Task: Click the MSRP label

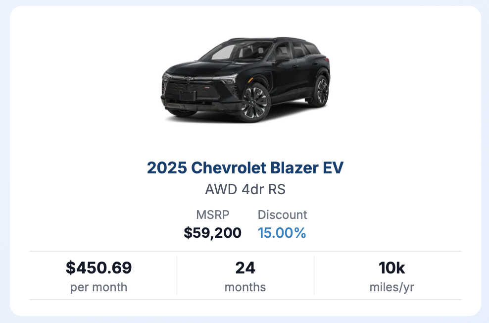Action: click(213, 215)
